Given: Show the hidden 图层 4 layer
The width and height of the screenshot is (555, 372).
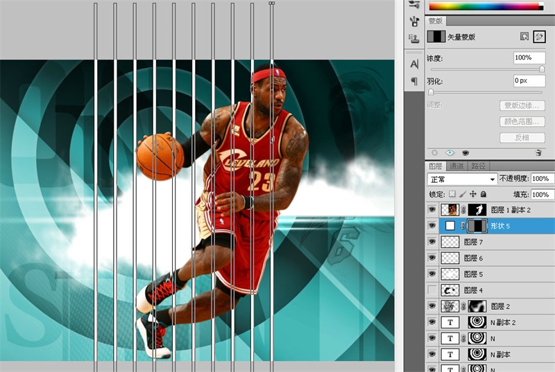Looking at the screenshot, I should [433, 290].
